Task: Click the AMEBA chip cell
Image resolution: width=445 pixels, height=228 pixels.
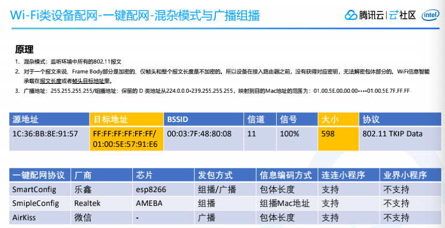Action: coord(163,203)
